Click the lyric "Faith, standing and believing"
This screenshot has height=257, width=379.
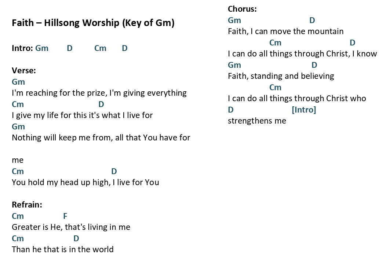pos(281,76)
